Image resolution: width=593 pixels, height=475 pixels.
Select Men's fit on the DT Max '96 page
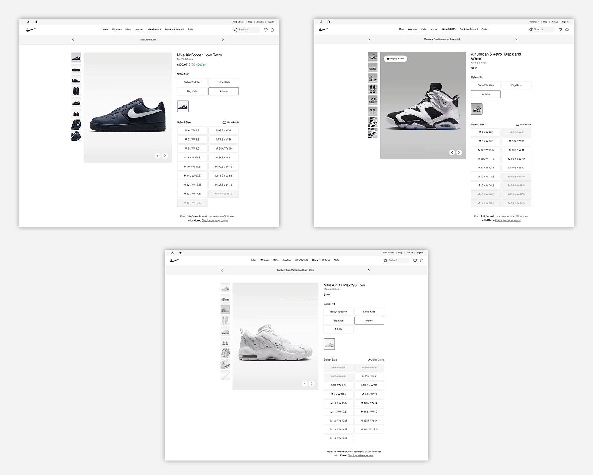[369, 321]
